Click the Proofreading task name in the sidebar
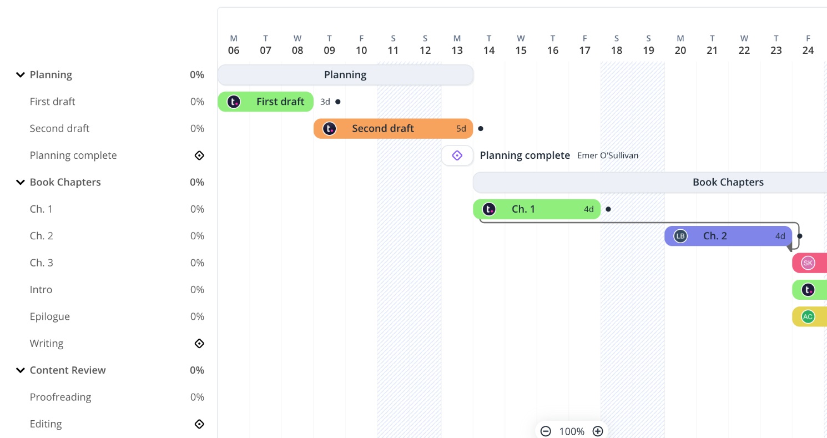This screenshot has width=827, height=438. (x=60, y=397)
